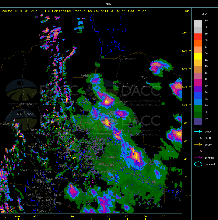Viewport: 218px width, 220px height.
Task: Pick the magenta swatch between 42 and 39
Action: (198, 83)
